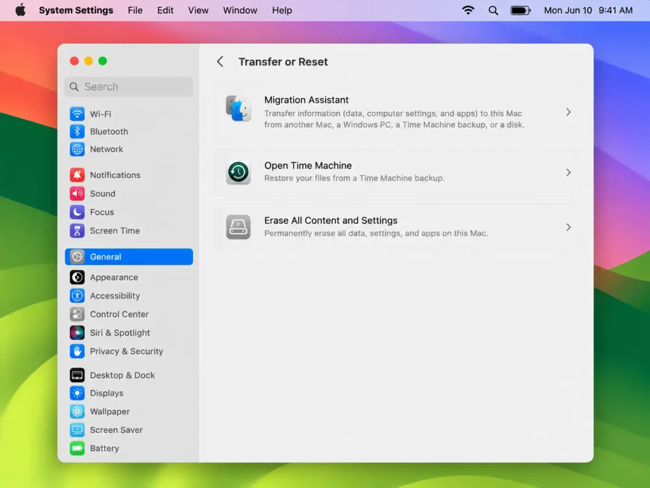Screen dimensions: 650x488
Task: Click Erase All Content and Settings title
Action: tap(331, 220)
